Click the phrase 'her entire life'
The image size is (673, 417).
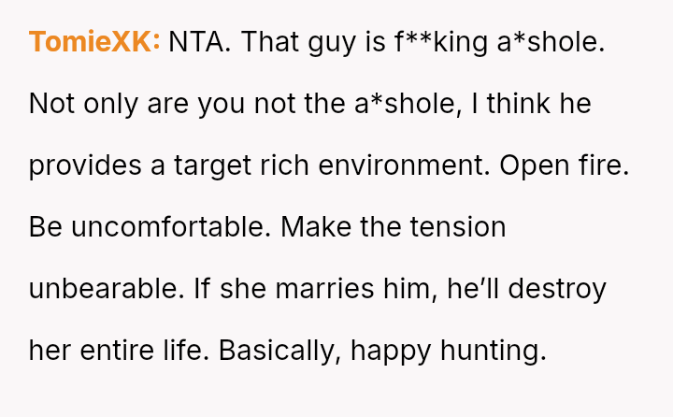(120, 351)
